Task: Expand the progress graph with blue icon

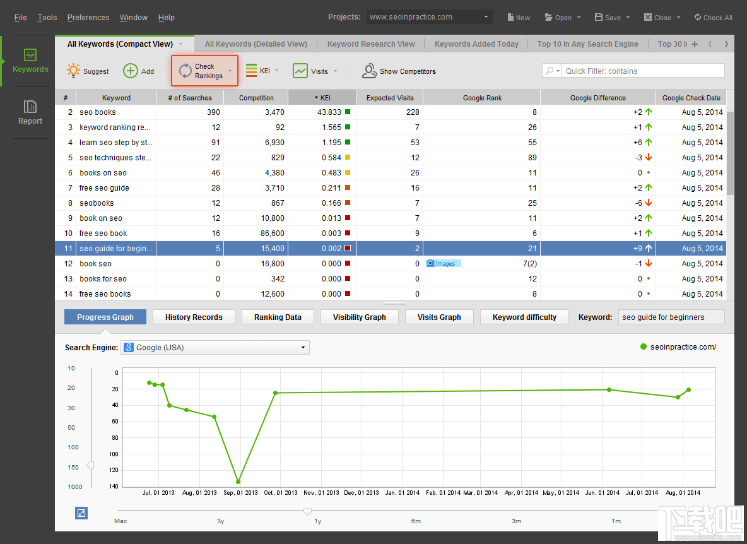Action: [81, 513]
